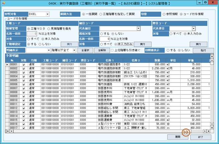Click the jump-to-last-column arrow on horizontal scrollbar
The width and height of the screenshot is (219, 144).
point(208,131)
